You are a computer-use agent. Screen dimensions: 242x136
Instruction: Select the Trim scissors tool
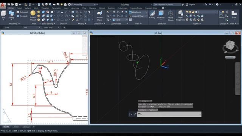(89, 12)
